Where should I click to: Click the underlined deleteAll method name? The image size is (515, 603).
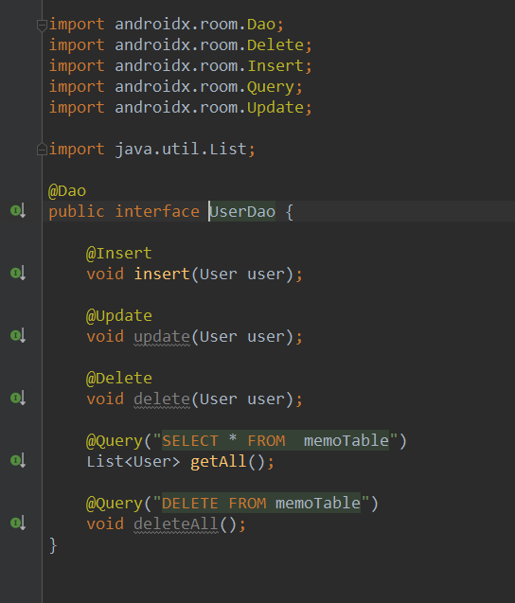[x=176, y=524]
